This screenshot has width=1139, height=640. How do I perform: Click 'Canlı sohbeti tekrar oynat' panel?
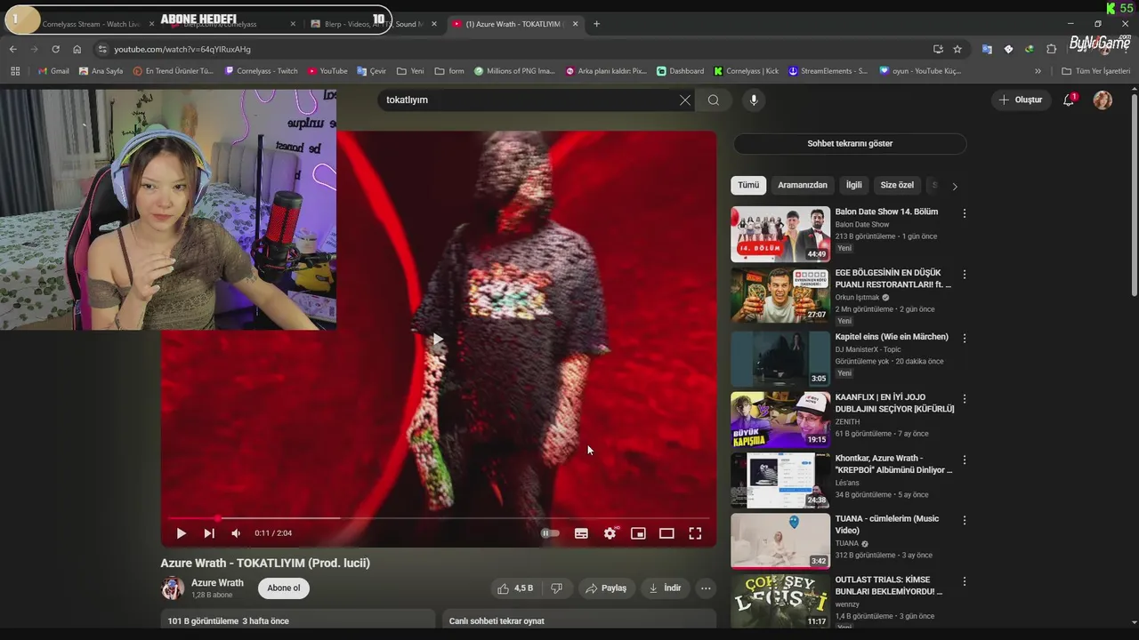click(579, 620)
